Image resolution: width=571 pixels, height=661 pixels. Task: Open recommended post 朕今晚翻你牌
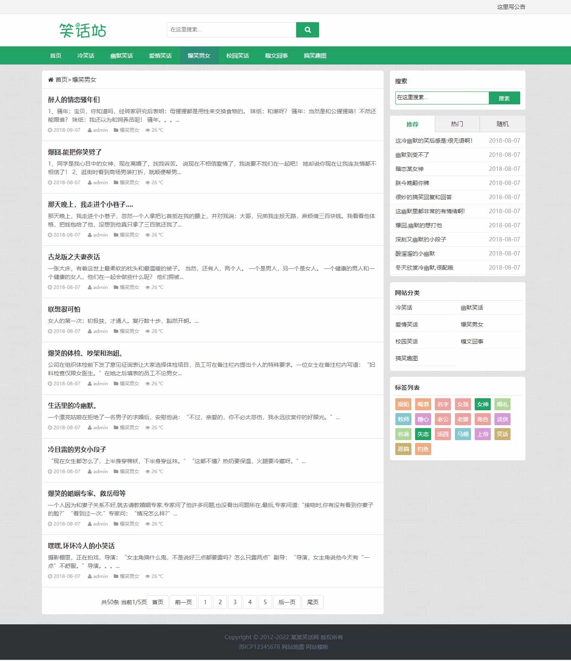[x=412, y=183]
